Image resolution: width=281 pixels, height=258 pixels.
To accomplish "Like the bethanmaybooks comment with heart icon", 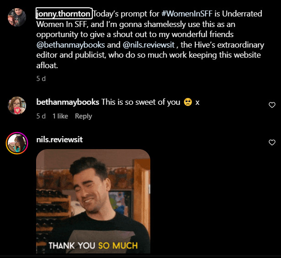I will click(x=272, y=105).
